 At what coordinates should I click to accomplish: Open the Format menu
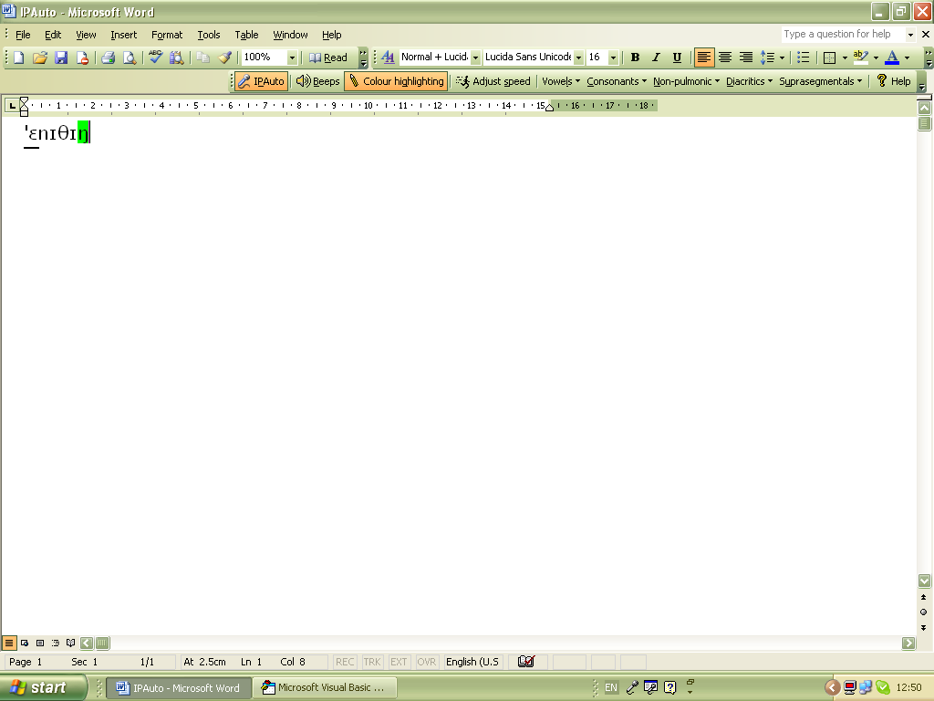167,35
